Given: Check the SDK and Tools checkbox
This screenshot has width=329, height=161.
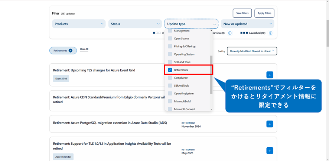Looking at the screenshot, I should [170, 62].
